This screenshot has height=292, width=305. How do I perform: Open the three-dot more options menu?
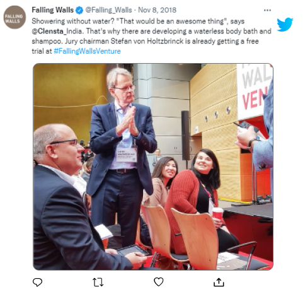(267, 10)
